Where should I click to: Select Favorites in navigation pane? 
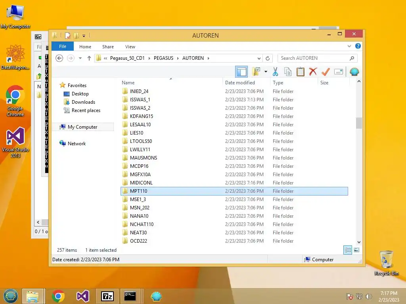coord(77,85)
